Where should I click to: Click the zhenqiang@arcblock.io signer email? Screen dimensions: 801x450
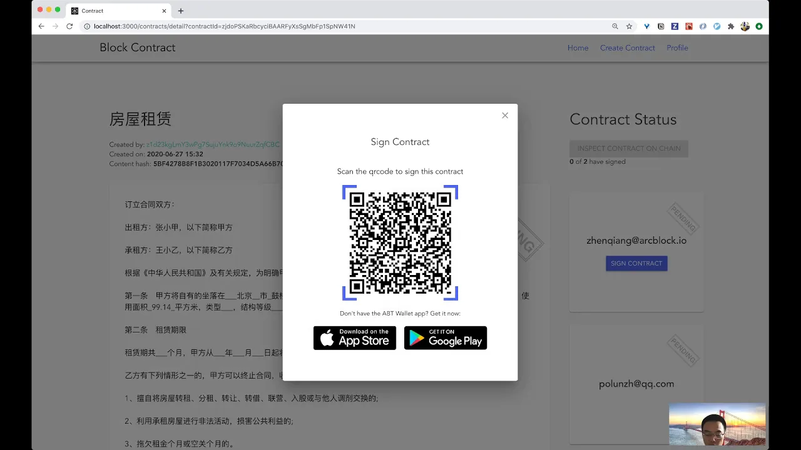point(636,241)
